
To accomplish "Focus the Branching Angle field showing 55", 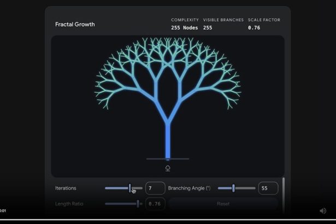I will (x=268, y=188).
